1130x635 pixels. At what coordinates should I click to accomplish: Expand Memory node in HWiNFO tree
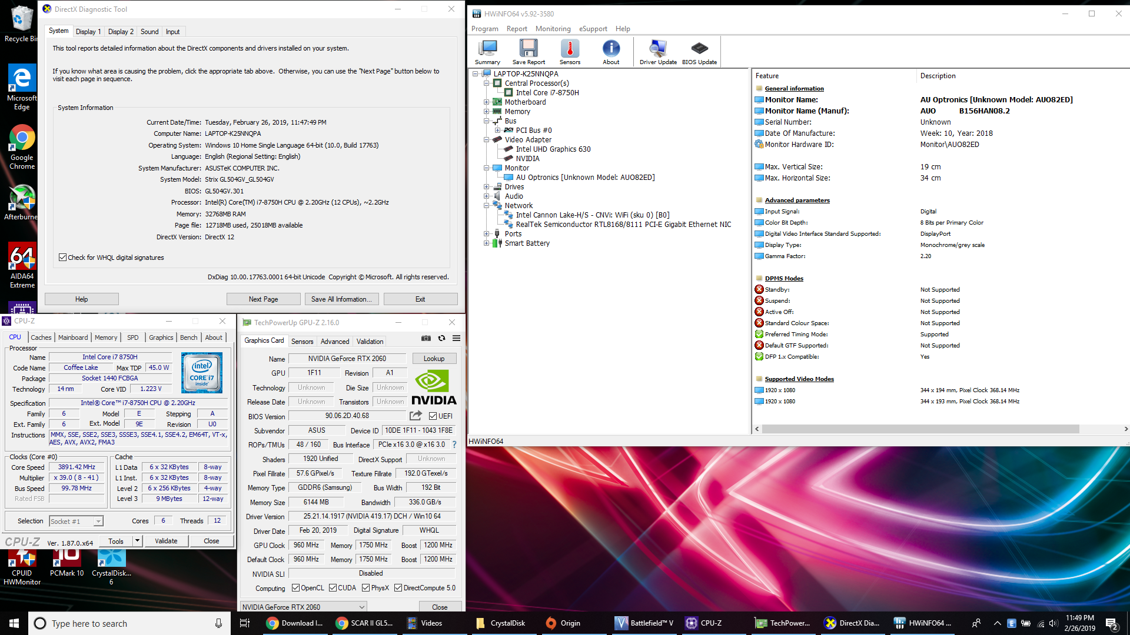pos(486,112)
